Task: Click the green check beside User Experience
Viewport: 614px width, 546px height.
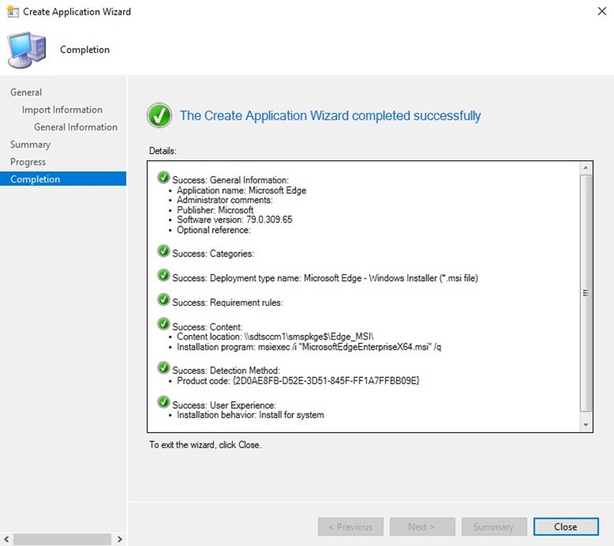Action: (163, 402)
